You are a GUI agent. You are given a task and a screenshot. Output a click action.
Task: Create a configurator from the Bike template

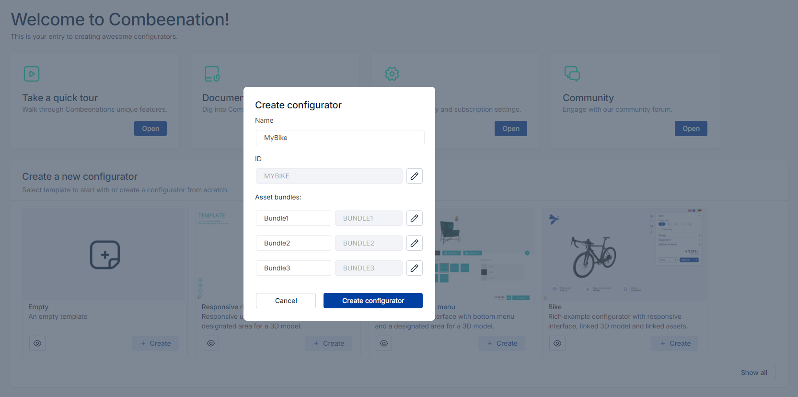coord(675,343)
